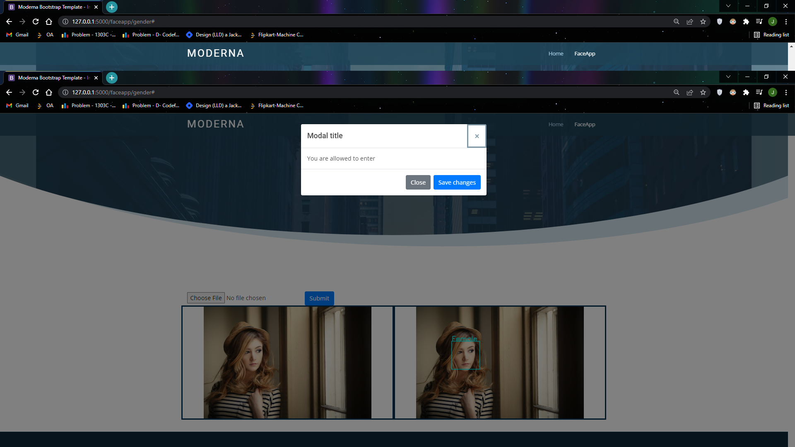
Task: Open the browser extensions puzzle icon
Action: pyautogui.click(x=747, y=92)
